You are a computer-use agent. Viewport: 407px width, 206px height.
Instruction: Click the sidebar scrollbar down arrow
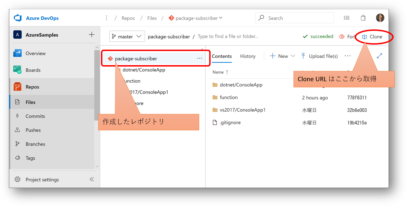click(x=97, y=166)
